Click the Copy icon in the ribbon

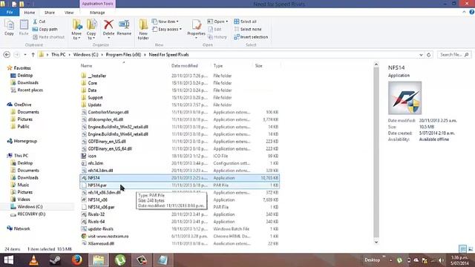[9, 27]
